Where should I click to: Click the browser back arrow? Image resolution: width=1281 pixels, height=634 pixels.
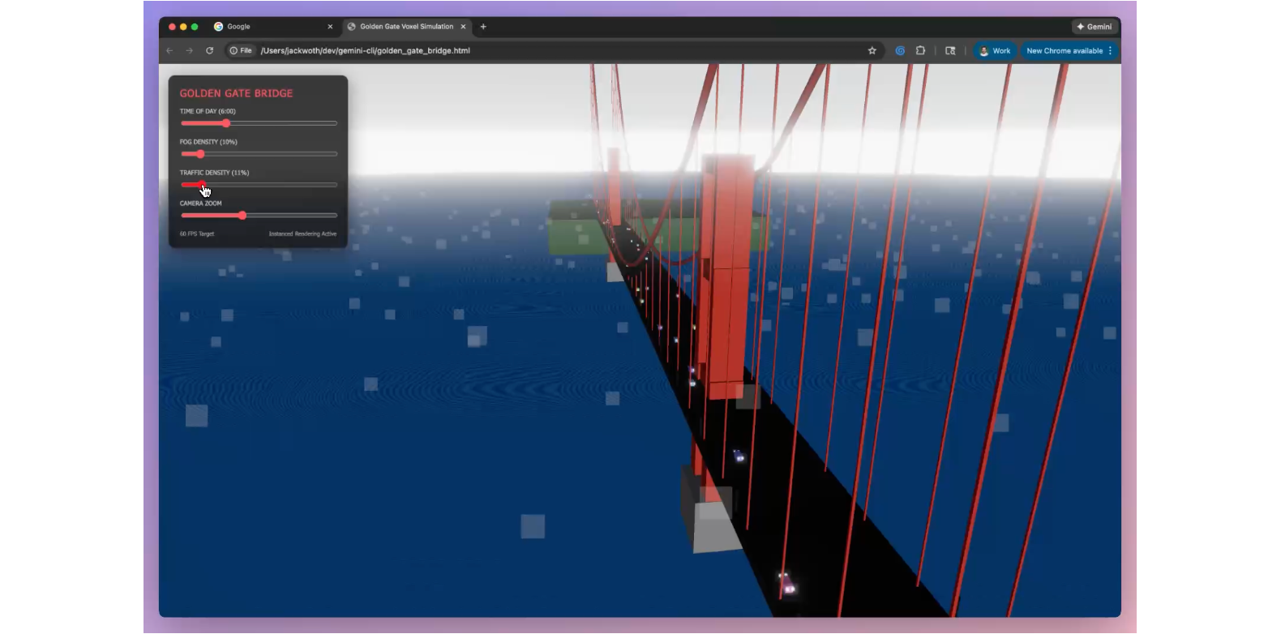169,50
